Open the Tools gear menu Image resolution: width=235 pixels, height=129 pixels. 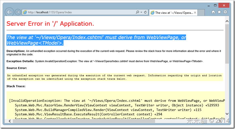coord(225,12)
